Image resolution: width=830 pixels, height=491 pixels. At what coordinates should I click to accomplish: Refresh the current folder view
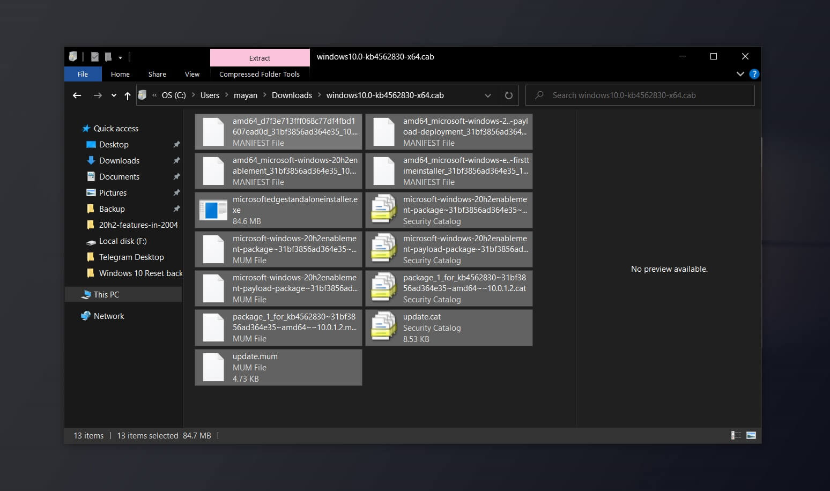tap(508, 95)
